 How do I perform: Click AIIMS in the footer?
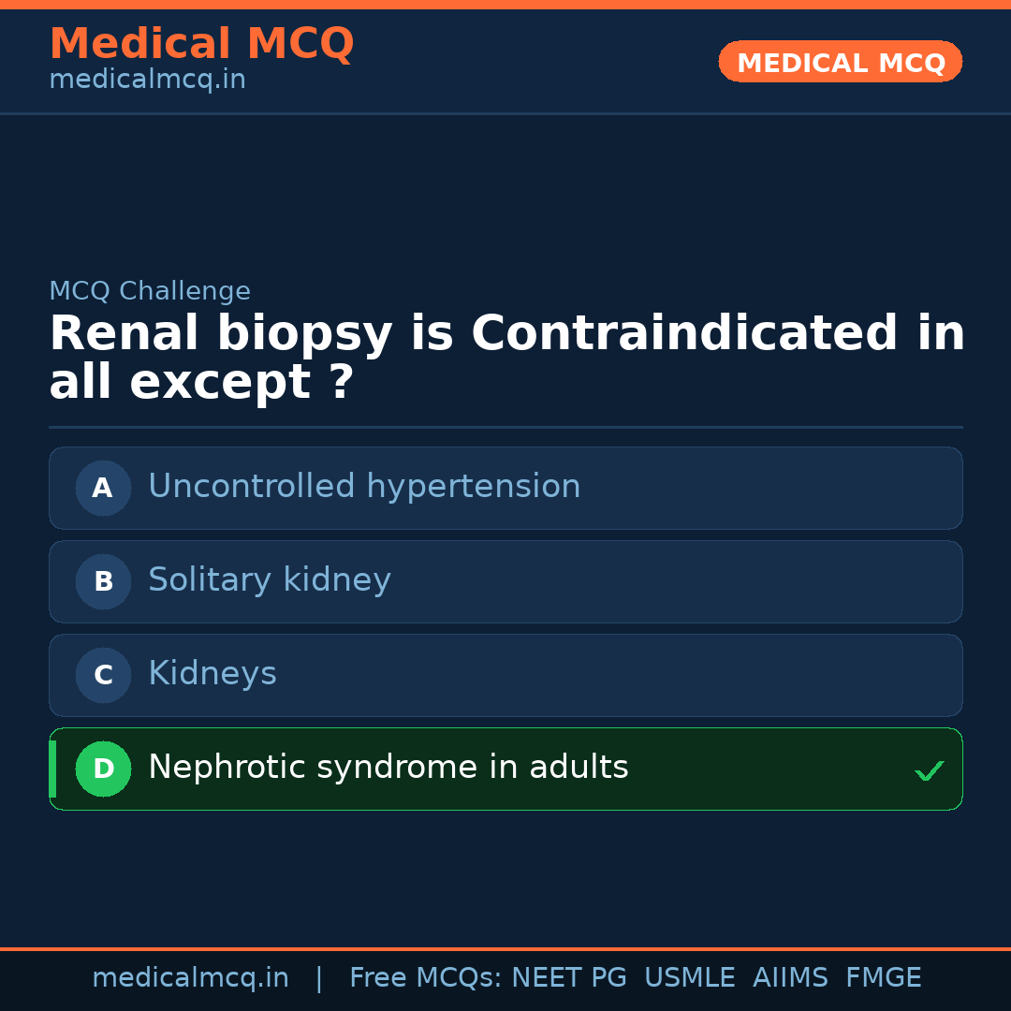click(x=790, y=978)
